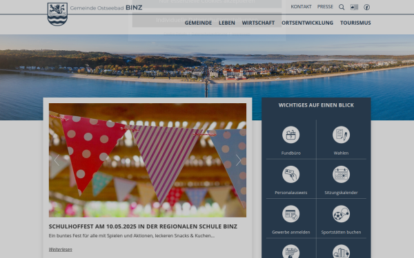Go to the PRESSE page

(x=325, y=7)
